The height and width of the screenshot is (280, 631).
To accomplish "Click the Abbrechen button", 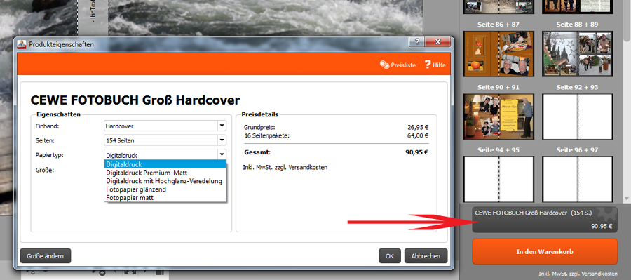I will point(426,256).
